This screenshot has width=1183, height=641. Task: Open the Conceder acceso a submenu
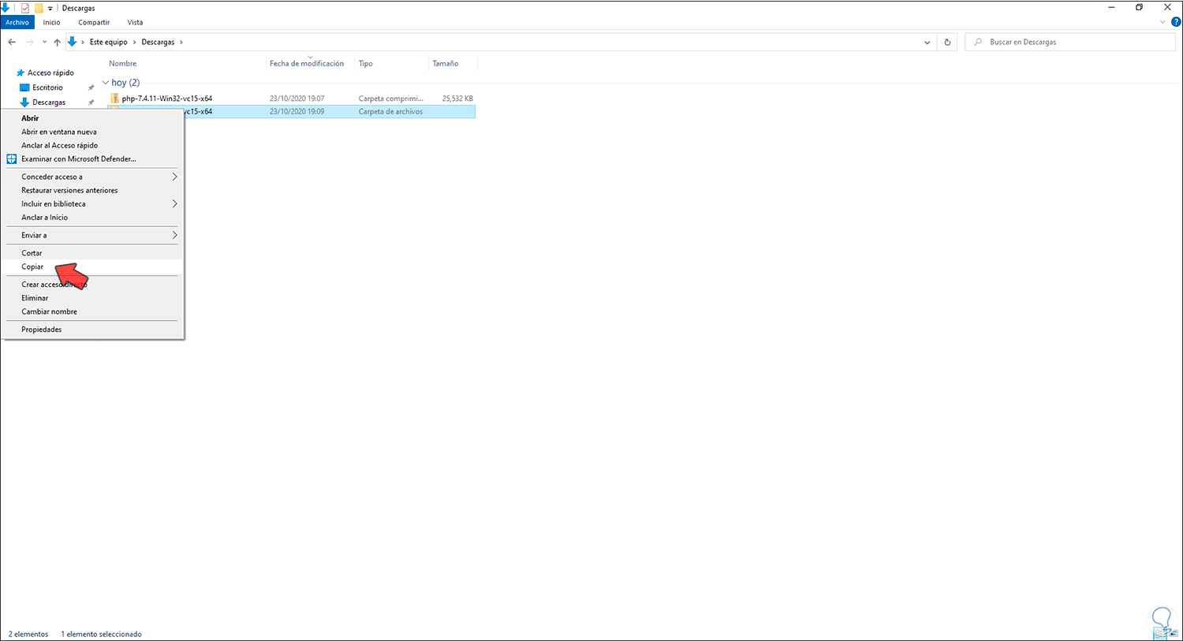92,177
